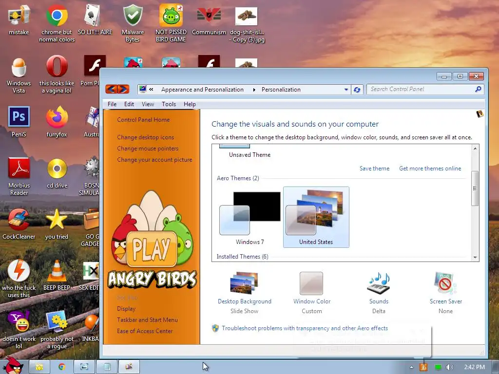499x374 pixels.
Task: Click 'Get more themes online' link
Action: click(430, 168)
